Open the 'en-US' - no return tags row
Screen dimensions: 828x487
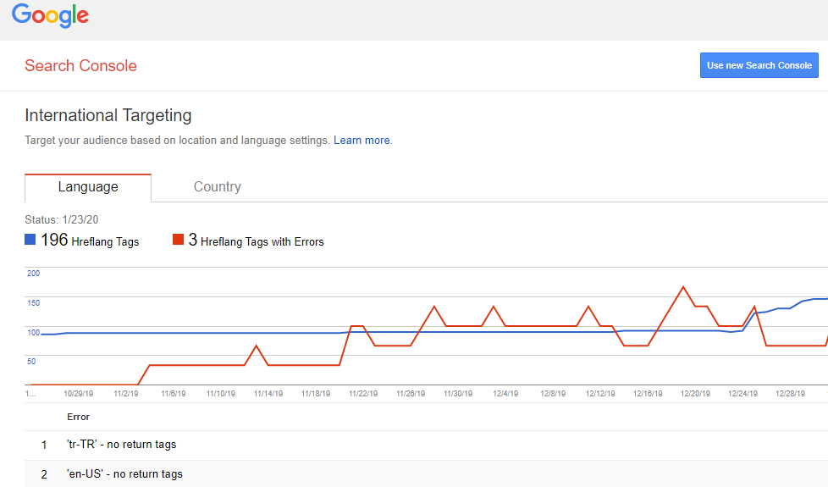426,473
